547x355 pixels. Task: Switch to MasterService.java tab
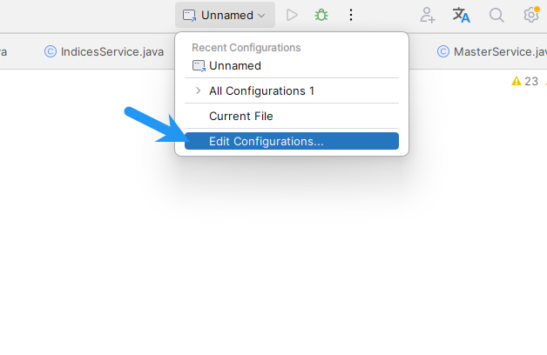click(x=491, y=51)
